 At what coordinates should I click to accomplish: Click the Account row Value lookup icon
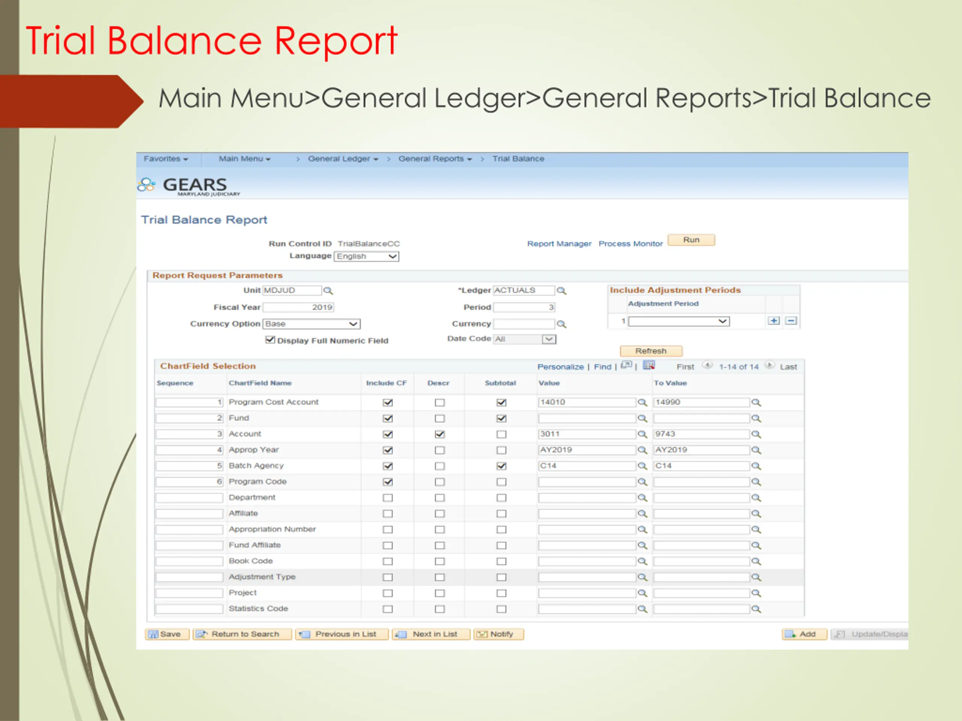pyautogui.click(x=642, y=434)
